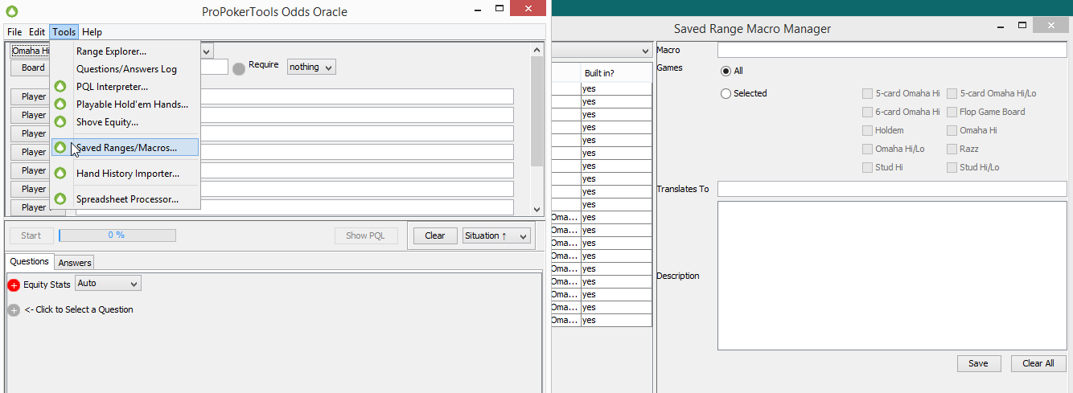Click the Clear All button
1073x393 pixels.
point(1038,363)
